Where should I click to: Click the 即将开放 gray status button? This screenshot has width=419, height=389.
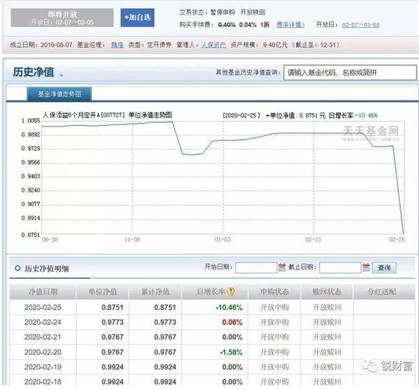point(62,17)
